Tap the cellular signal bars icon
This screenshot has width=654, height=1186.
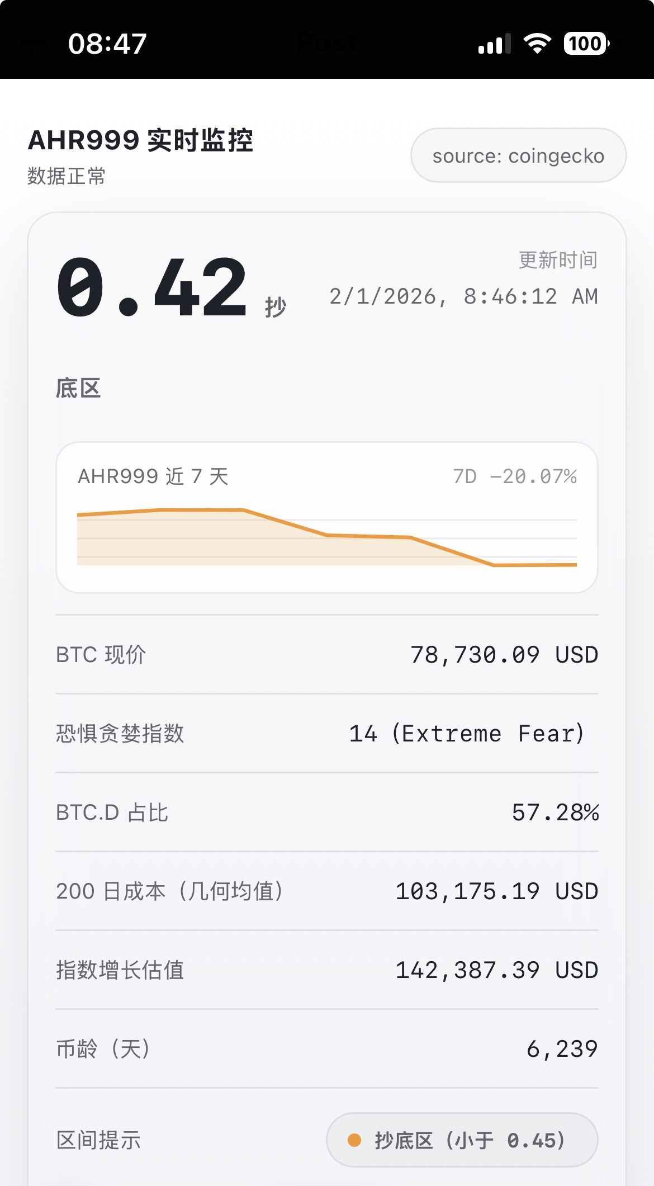click(495, 44)
